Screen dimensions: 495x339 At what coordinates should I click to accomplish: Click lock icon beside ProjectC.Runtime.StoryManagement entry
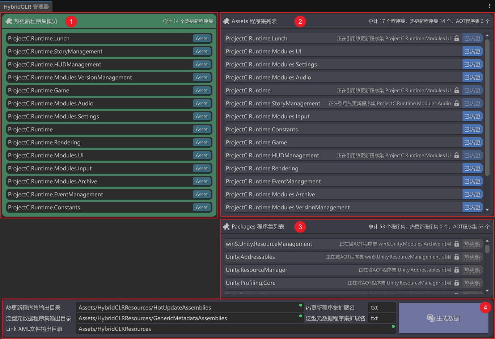click(x=457, y=104)
